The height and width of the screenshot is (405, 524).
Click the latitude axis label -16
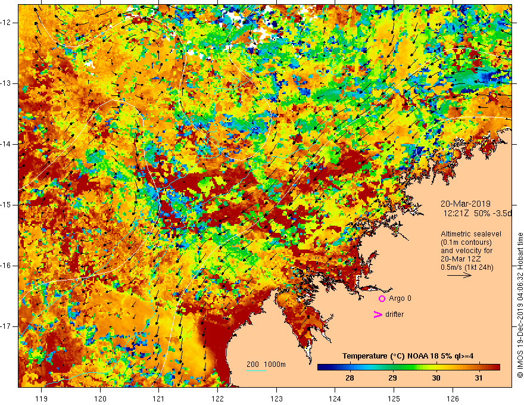pos(6,266)
